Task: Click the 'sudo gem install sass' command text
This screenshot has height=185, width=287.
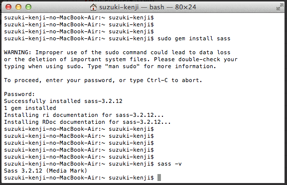Action: pos(194,38)
